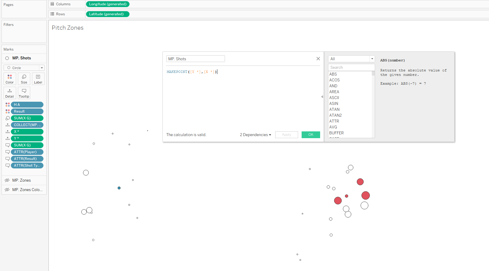Click size icon beside SUM(X G) pill
The width and height of the screenshot is (489, 271).
click(8, 118)
